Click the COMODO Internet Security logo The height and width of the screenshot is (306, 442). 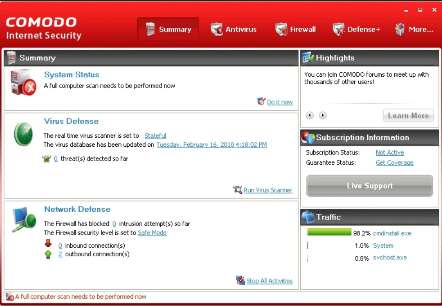pyautogui.click(x=43, y=29)
